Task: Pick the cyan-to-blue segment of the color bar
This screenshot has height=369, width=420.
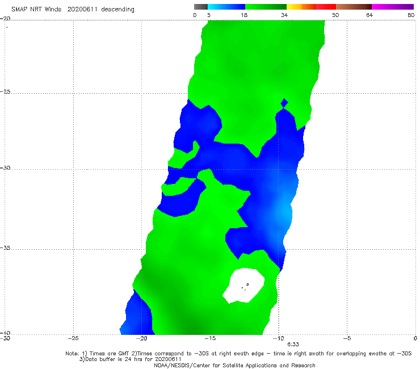Action: (226, 7)
